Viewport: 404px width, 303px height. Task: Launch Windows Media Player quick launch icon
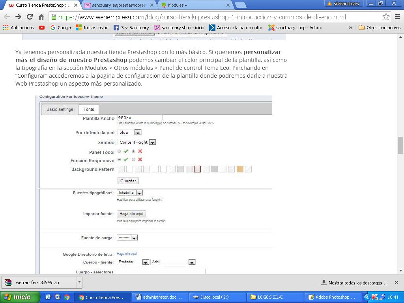point(58,297)
